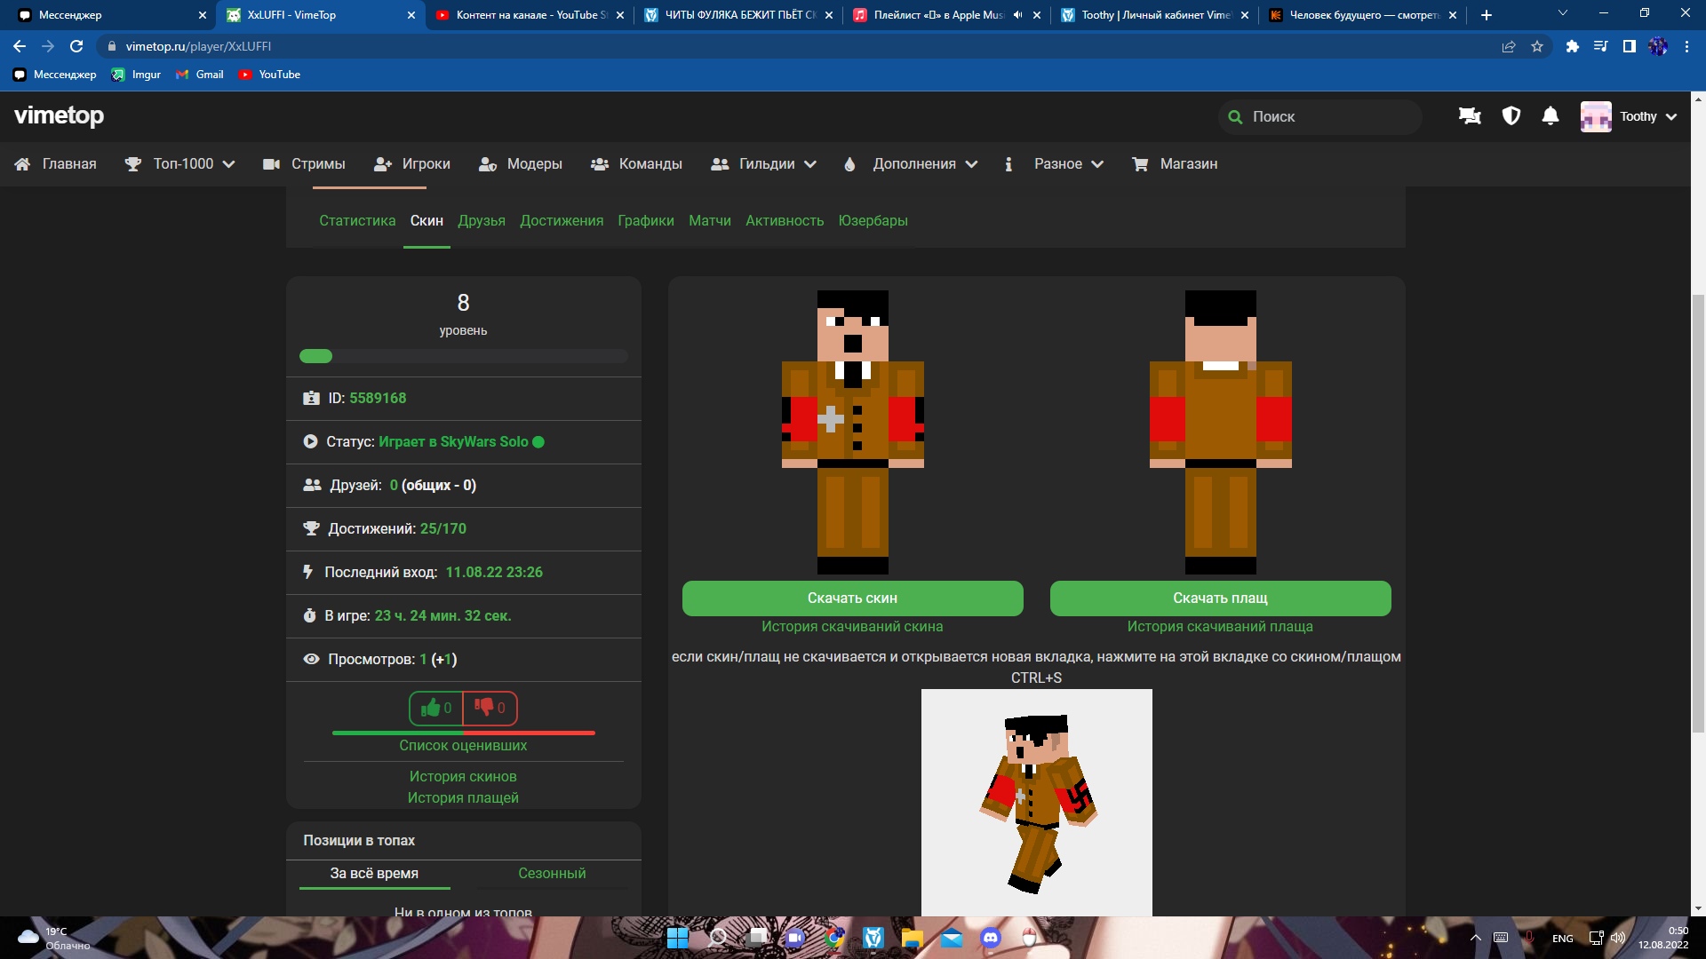Viewport: 1706px width, 959px height.
Task: Open the chat messages icon in header
Action: [x=1470, y=116]
